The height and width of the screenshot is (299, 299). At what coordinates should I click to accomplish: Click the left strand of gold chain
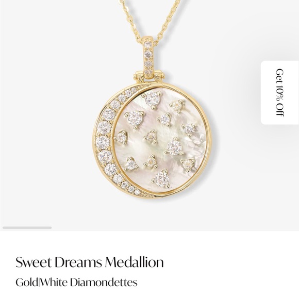130,20
